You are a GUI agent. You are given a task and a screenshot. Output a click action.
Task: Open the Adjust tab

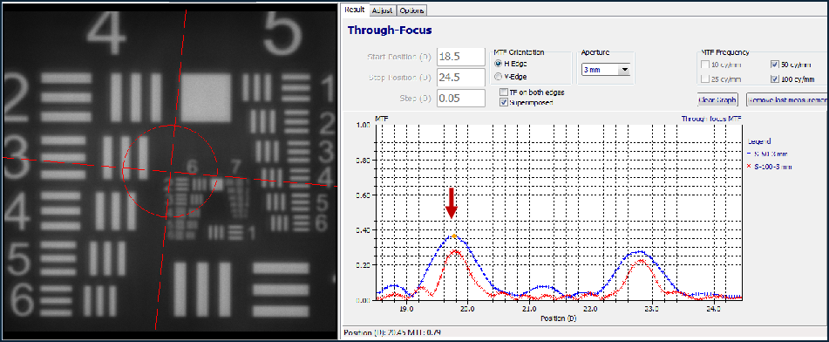point(383,10)
